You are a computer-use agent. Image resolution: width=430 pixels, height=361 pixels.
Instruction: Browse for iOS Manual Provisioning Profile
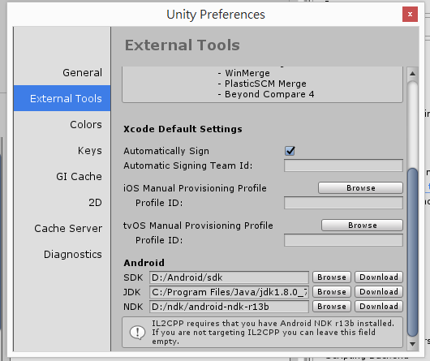[x=360, y=188]
